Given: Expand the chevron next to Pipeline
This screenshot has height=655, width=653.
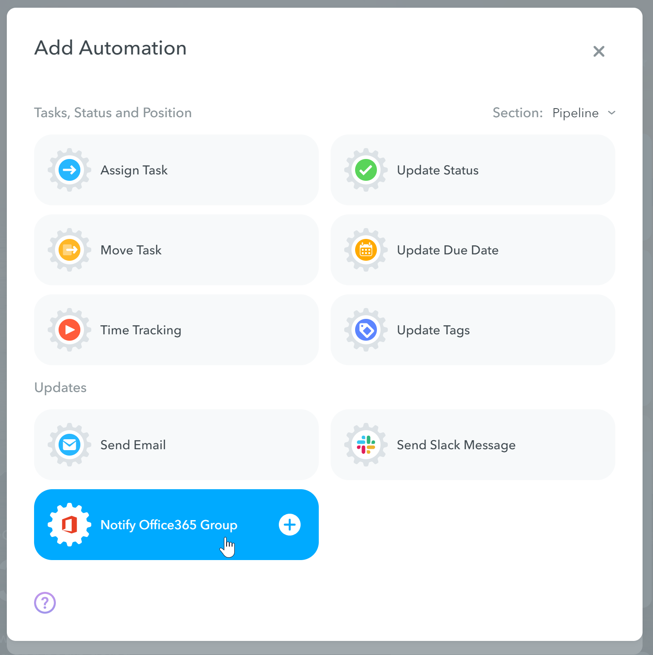Looking at the screenshot, I should 612,113.
